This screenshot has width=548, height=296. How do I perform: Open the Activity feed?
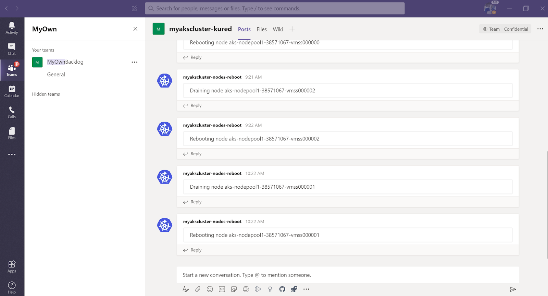pyautogui.click(x=12, y=28)
